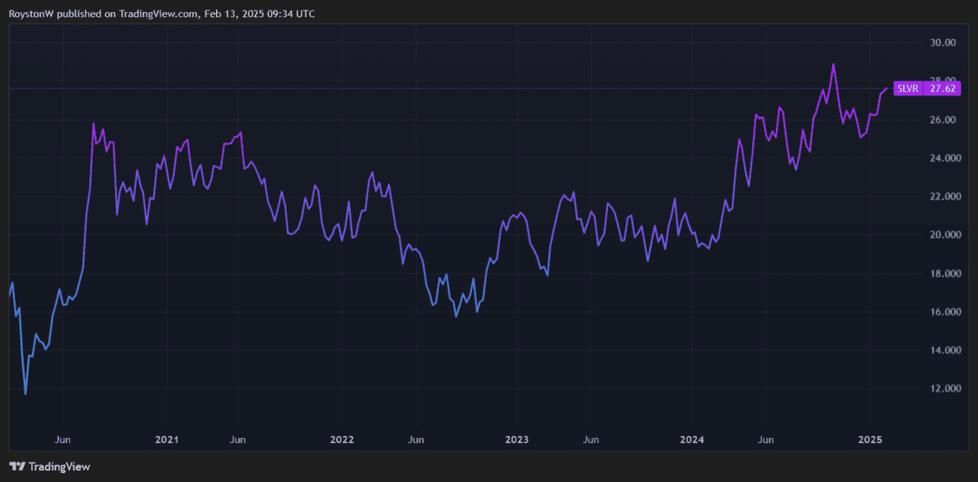Select the 2023 marker on time axis

click(x=517, y=440)
